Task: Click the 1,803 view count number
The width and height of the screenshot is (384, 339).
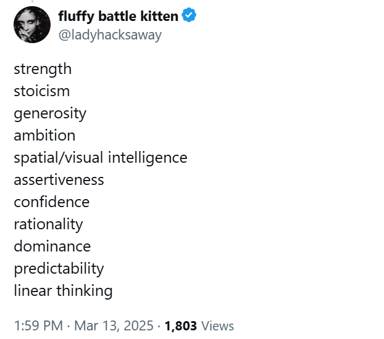Action: click(x=181, y=326)
